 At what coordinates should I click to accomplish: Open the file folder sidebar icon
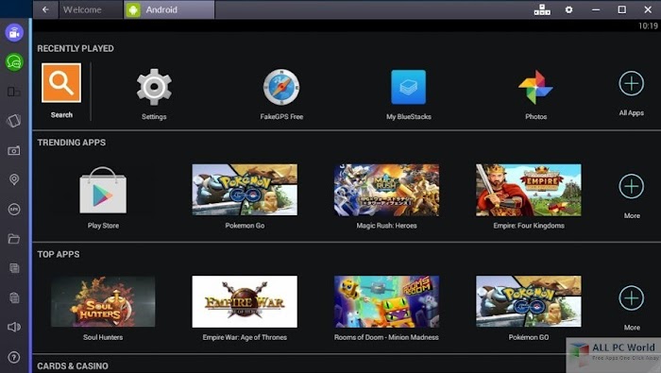[14, 239]
